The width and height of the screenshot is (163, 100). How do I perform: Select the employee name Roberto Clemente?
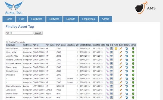(x=14, y=60)
